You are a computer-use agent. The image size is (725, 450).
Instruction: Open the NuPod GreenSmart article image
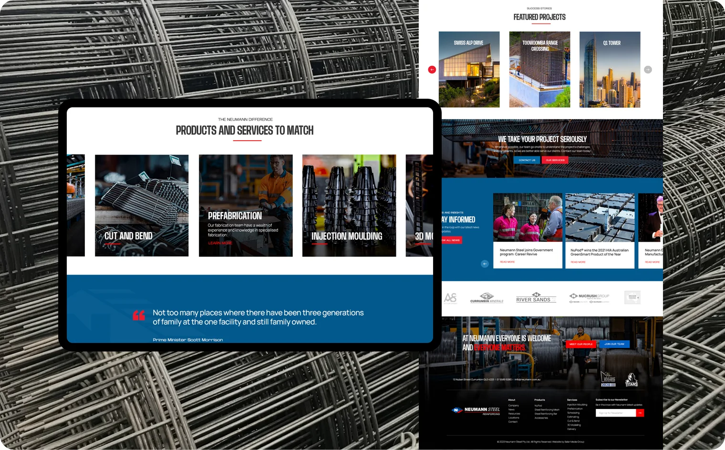tap(600, 217)
